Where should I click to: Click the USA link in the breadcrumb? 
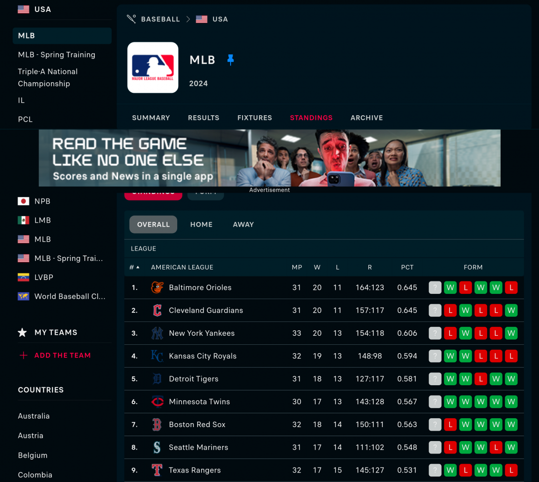220,19
